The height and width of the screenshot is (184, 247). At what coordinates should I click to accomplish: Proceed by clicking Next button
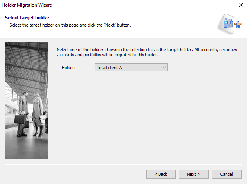pos(193,174)
